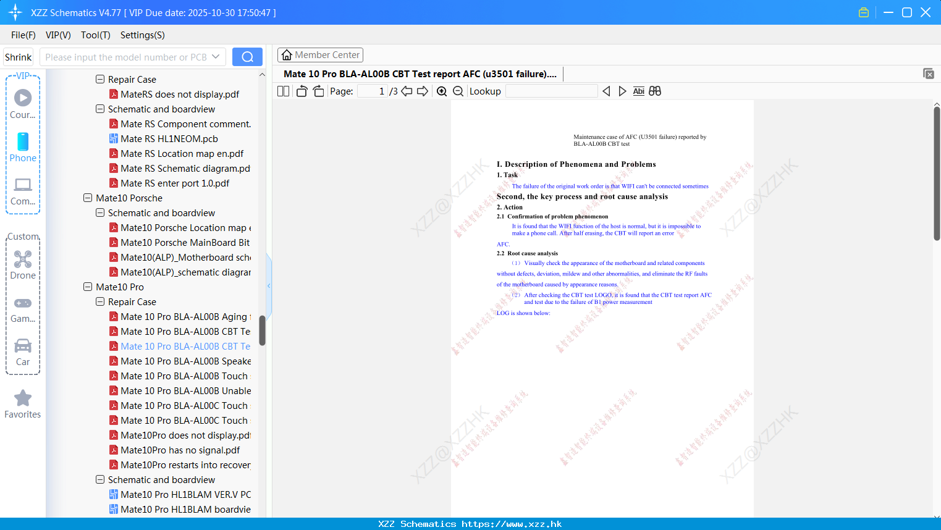This screenshot has width=941, height=530.
Task: Select Car category in sidebar
Action: pyautogui.click(x=23, y=352)
